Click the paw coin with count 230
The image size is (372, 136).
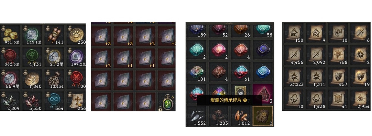[76, 35]
